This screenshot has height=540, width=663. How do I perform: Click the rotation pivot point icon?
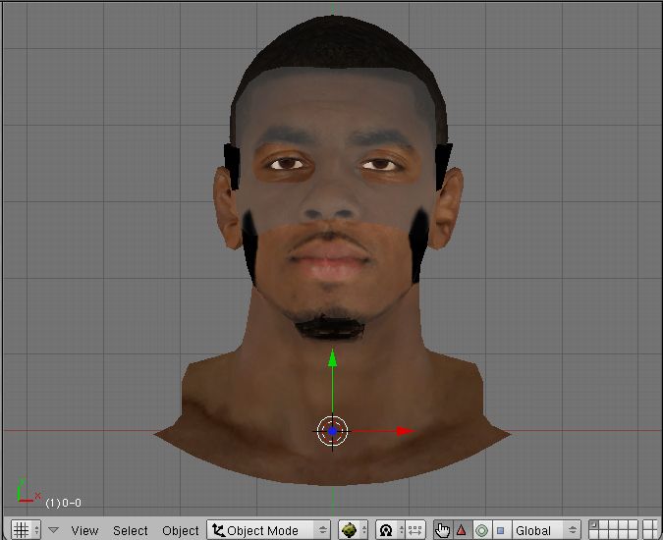point(386,530)
